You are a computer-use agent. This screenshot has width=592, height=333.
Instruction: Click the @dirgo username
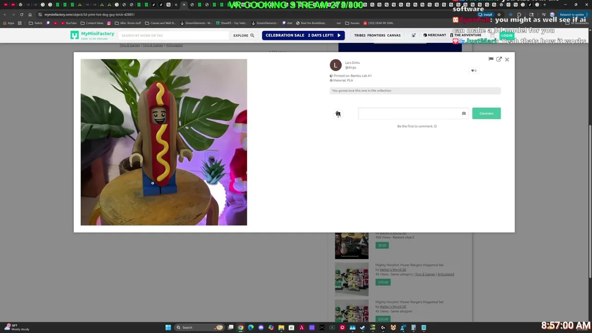tap(351, 68)
